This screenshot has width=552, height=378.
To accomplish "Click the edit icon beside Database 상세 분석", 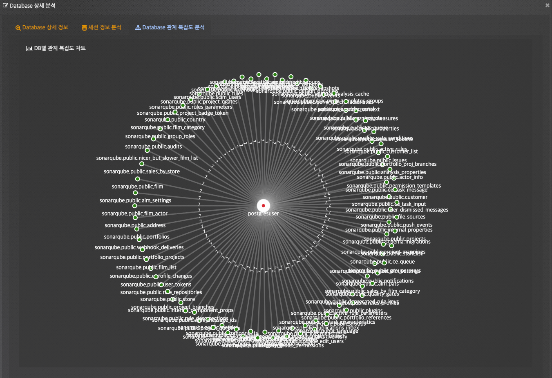I will tap(5, 6).
